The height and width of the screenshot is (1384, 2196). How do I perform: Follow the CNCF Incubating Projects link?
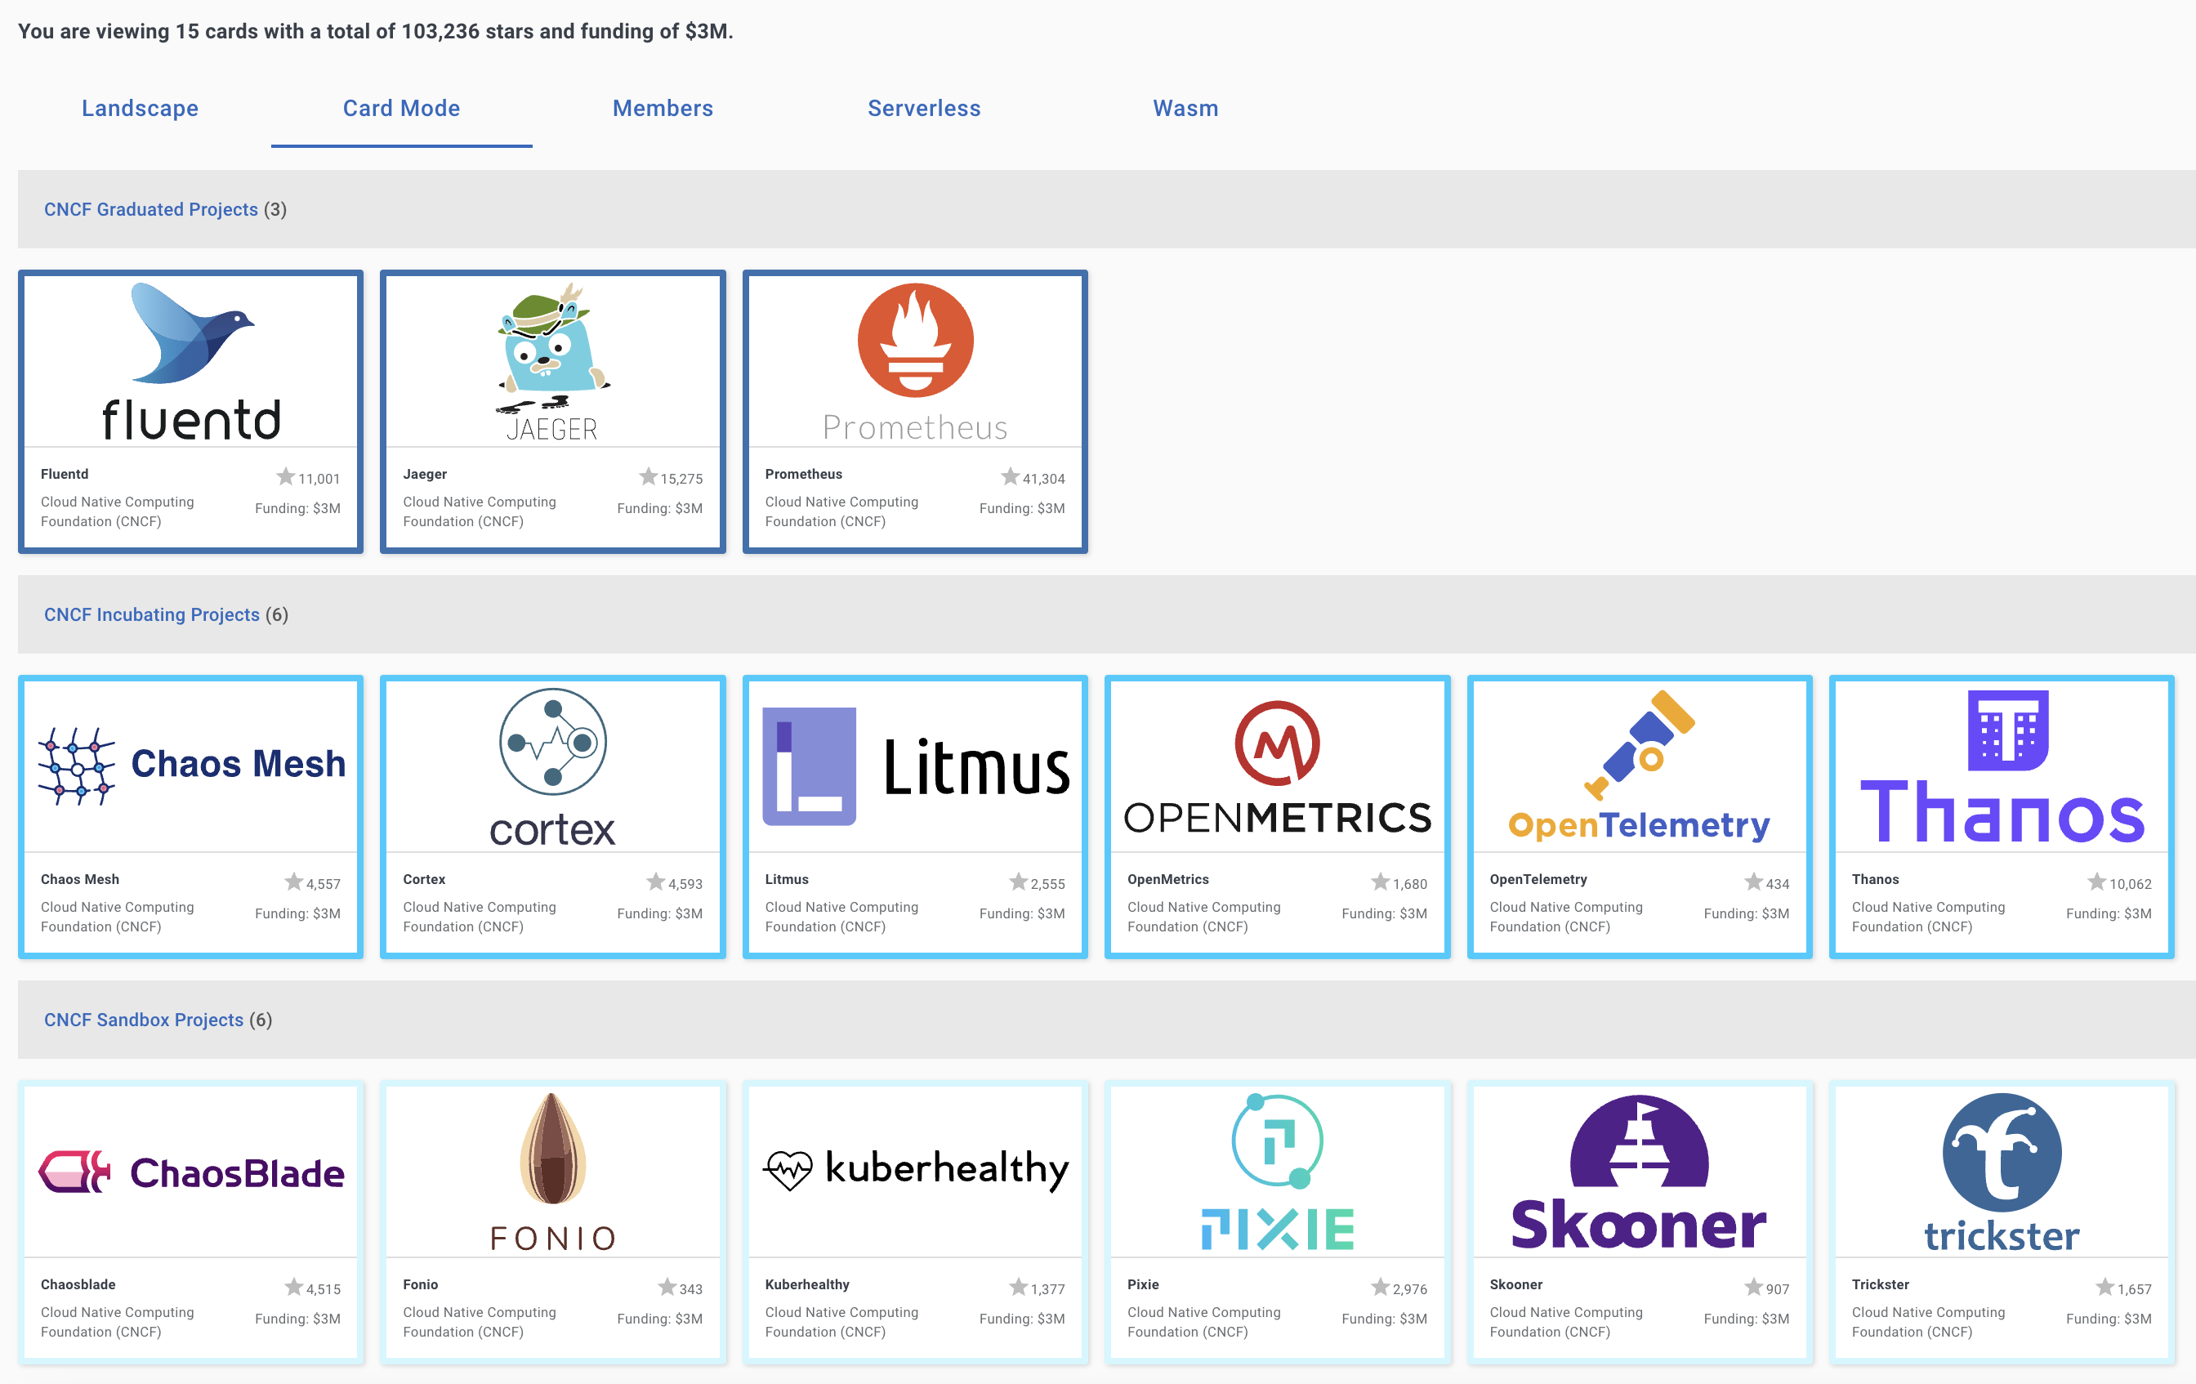[x=151, y=614]
